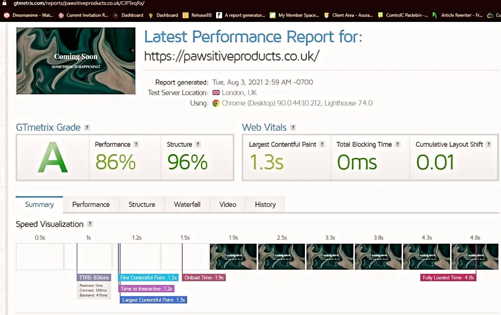Open Article Rewriter bookmark
Image resolution: width=501 pixels, height=315 pixels.
[457, 15]
